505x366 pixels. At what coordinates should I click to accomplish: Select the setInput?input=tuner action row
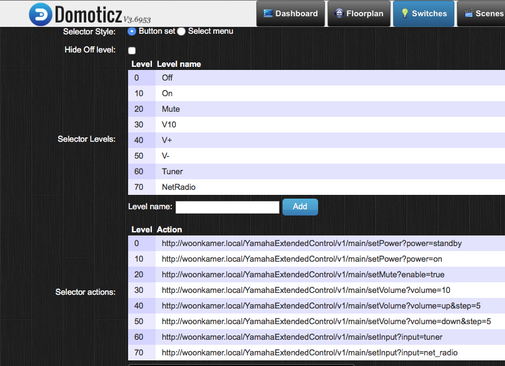(317, 337)
